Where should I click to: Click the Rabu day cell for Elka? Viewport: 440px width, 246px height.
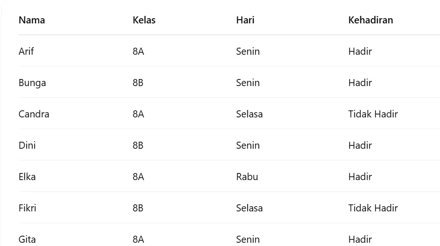[x=247, y=177]
